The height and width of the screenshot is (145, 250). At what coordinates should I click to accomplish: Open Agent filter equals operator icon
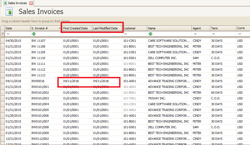[195, 34]
